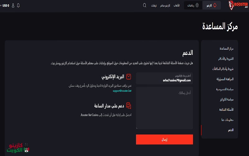
Task: Click the message box resize handle
Action: pos(137,128)
